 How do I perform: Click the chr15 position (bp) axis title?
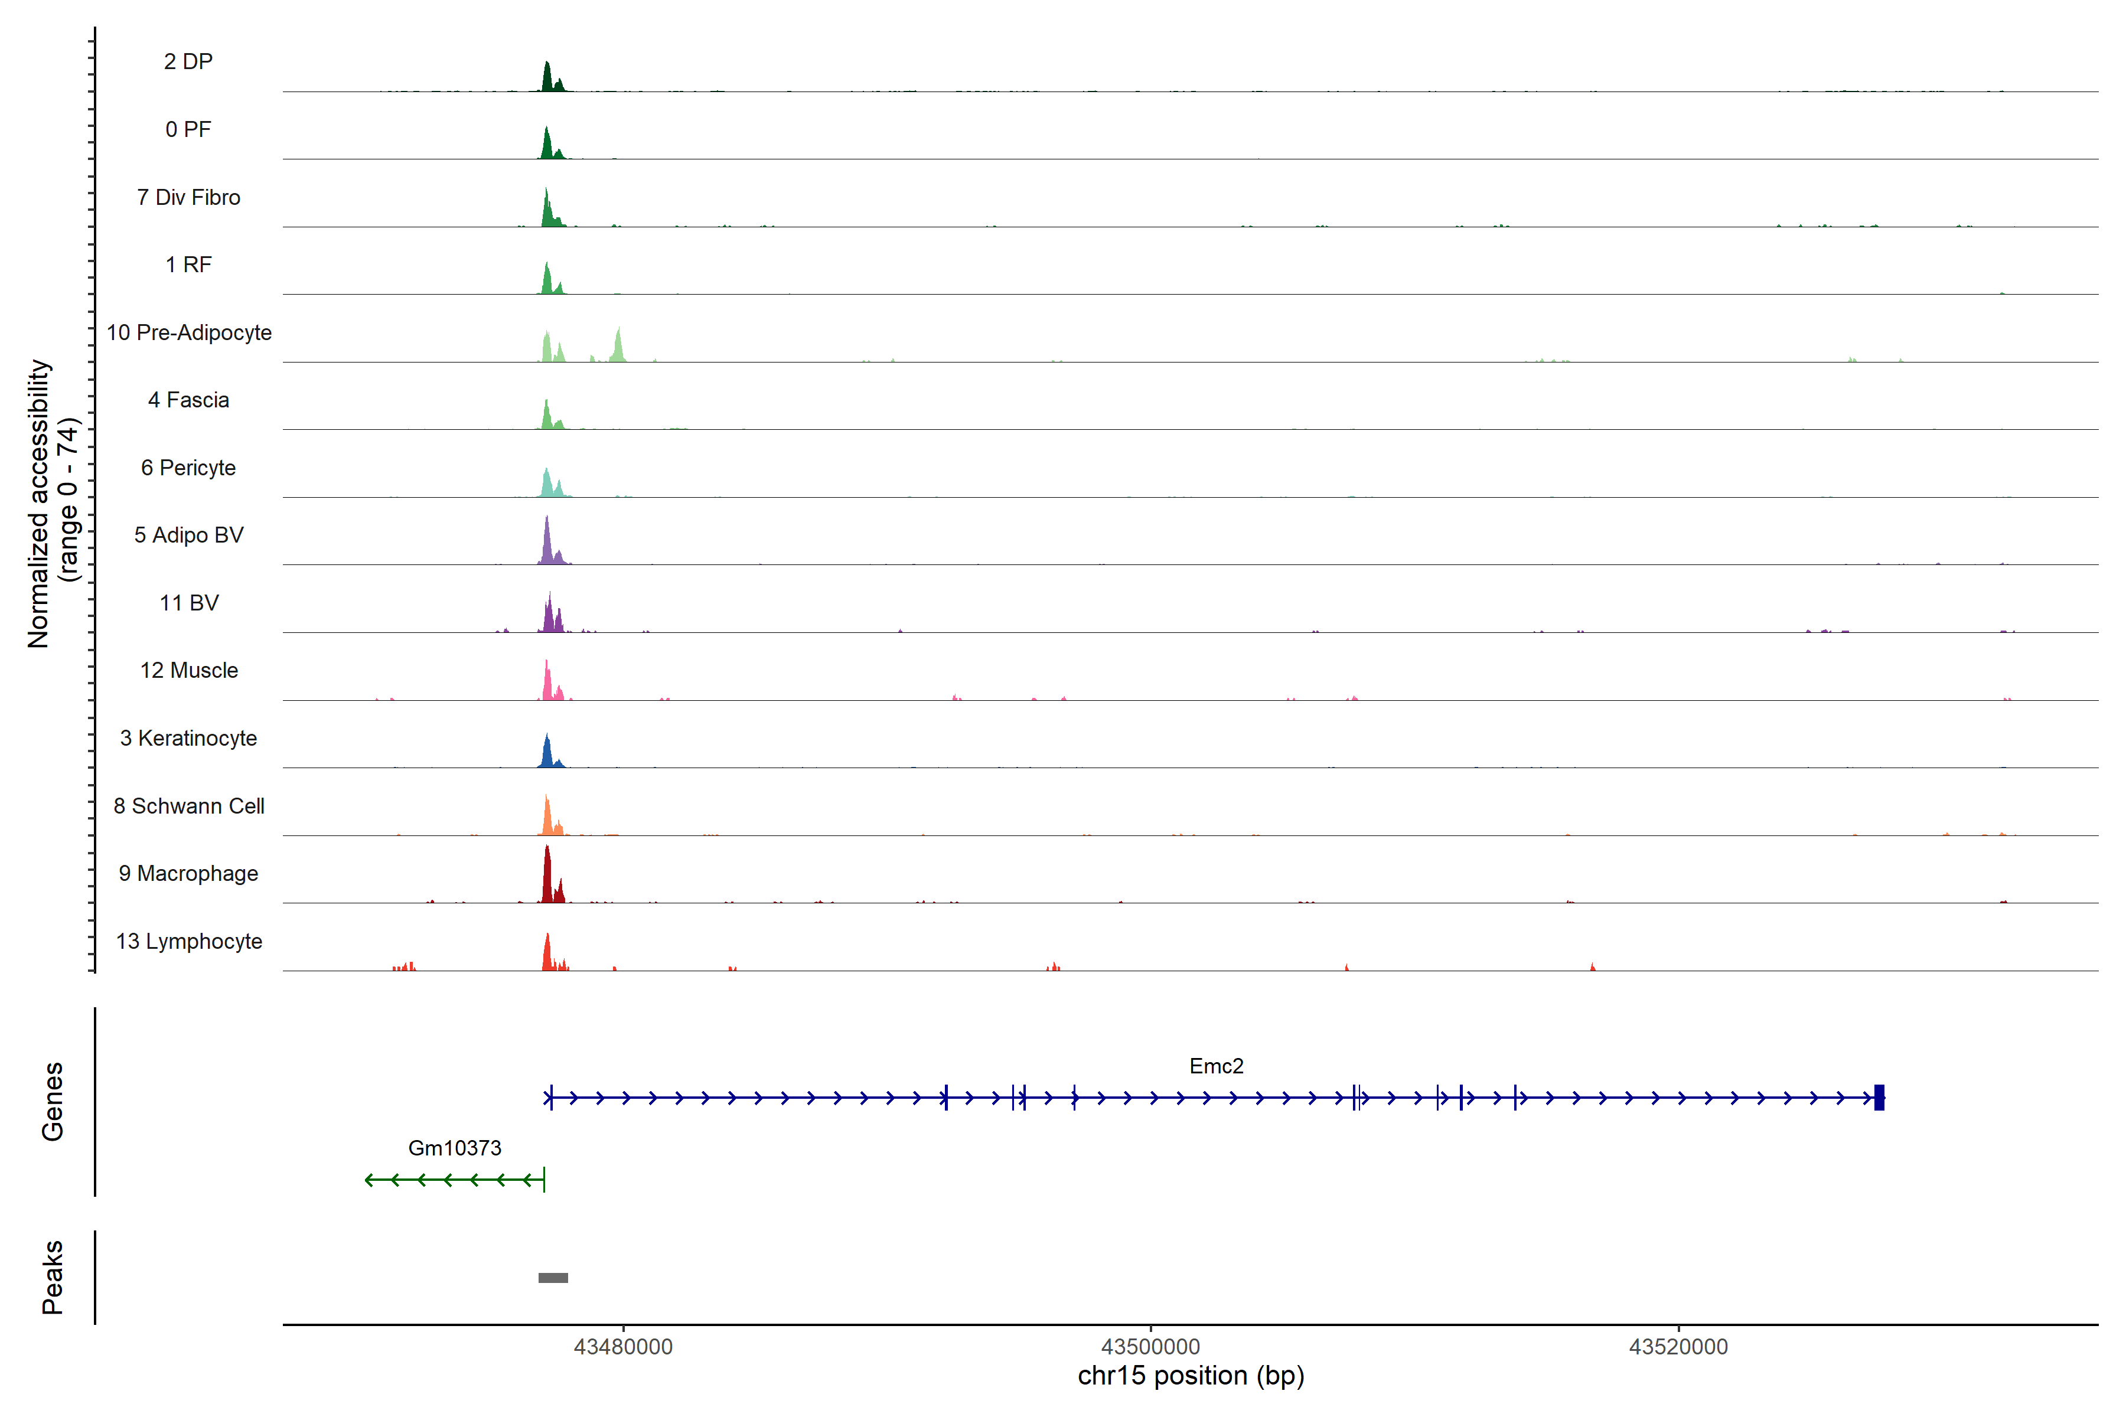(1191, 1376)
